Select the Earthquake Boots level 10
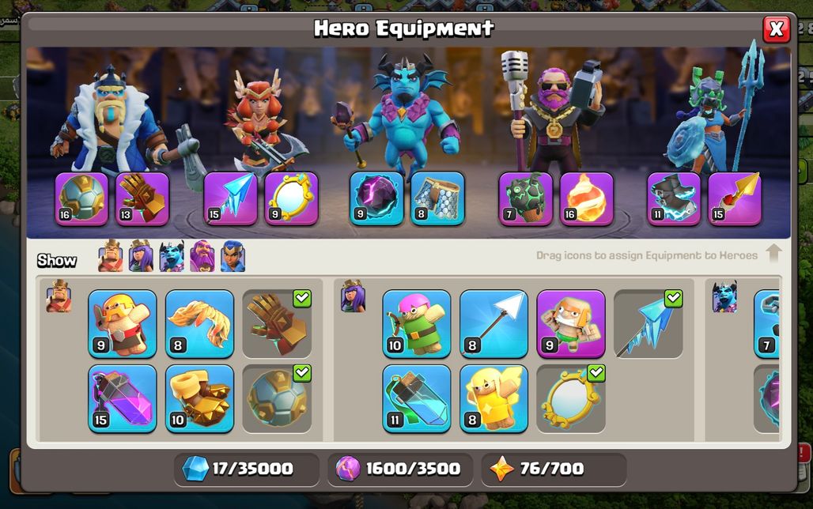This screenshot has width=813, height=509. point(199,398)
